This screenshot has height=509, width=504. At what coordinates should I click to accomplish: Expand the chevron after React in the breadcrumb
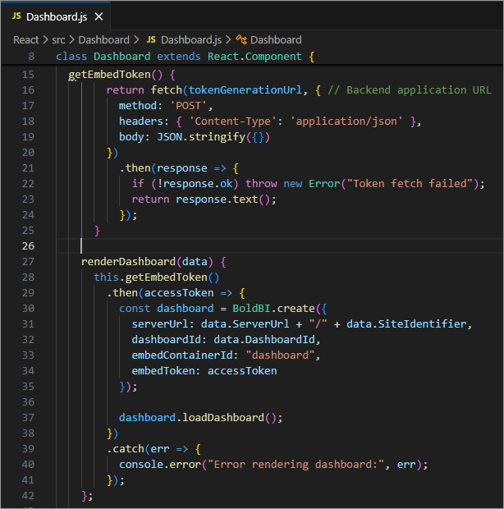(45, 40)
